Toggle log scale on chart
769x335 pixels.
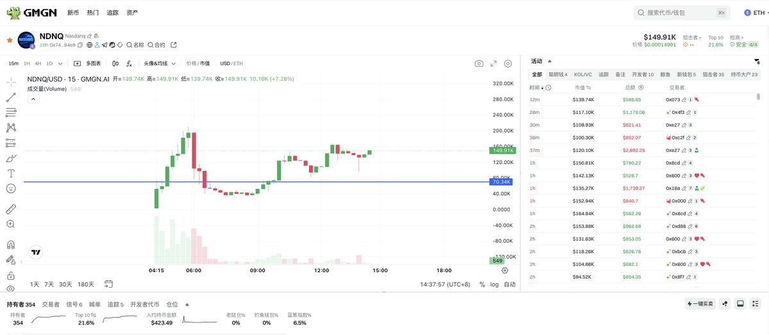pos(494,284)
